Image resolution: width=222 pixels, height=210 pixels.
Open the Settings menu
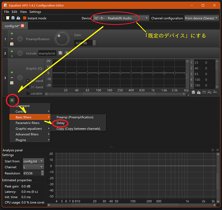pyautogui.click(x=35, y=12)
